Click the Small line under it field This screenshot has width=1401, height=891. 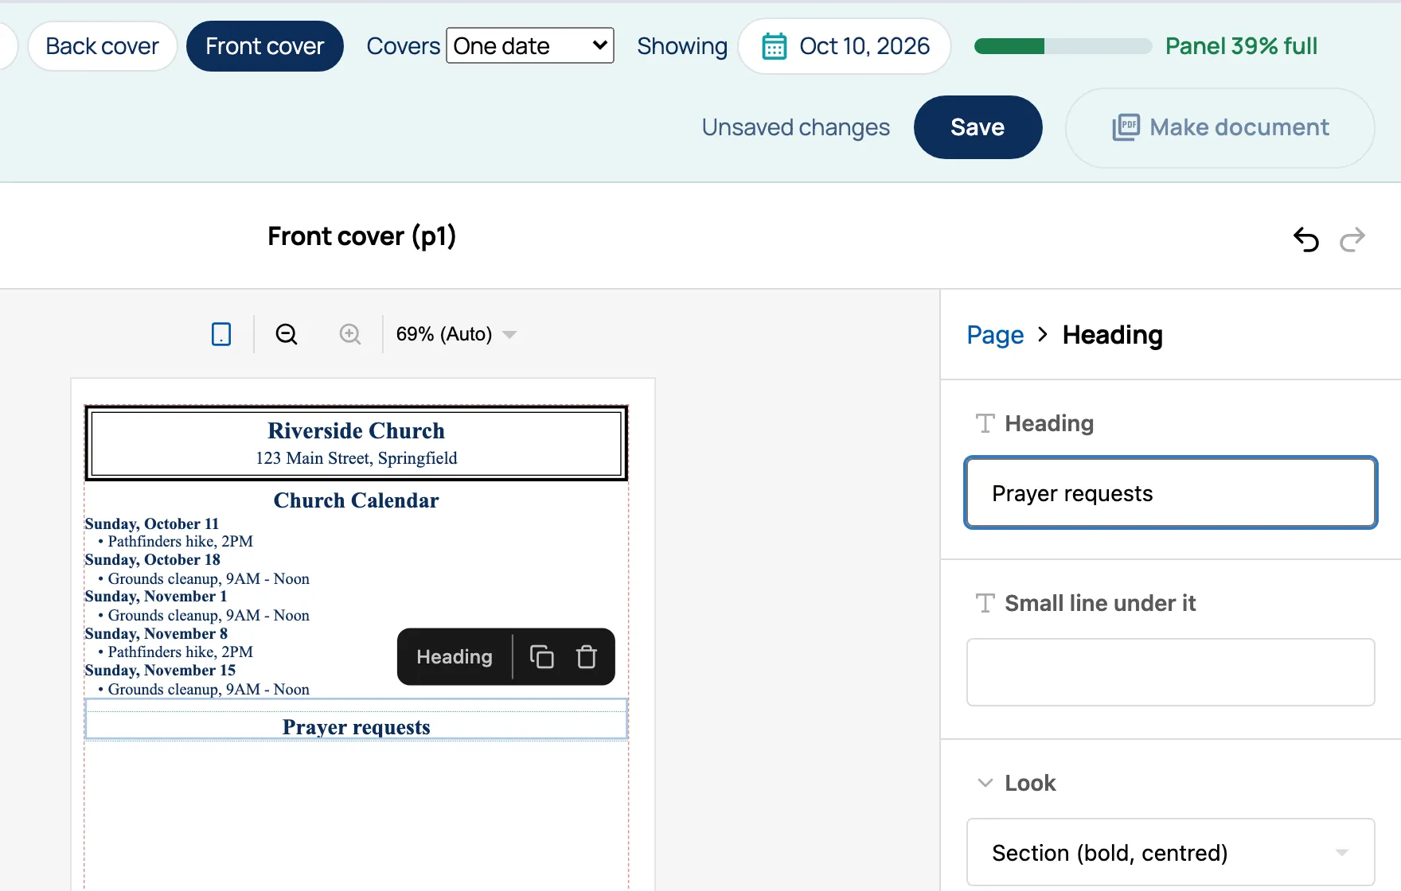coord(1171,672)
